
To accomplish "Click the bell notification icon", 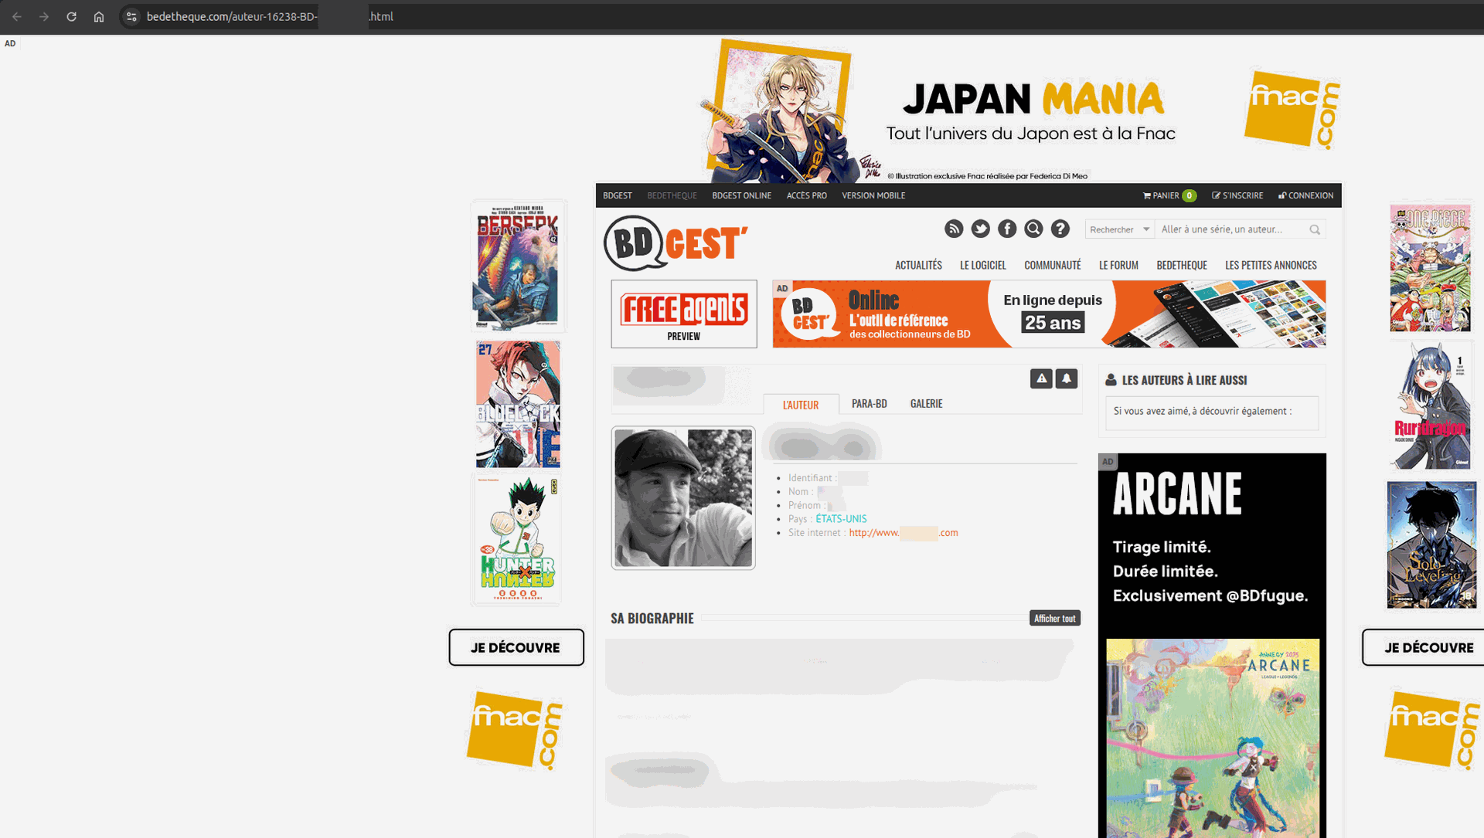I will click(x=1067, y=378).
